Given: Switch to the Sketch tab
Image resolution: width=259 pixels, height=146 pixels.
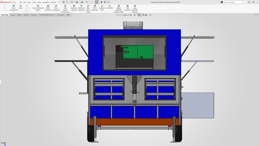Looking at the screenshot, I should pos(19,15).
